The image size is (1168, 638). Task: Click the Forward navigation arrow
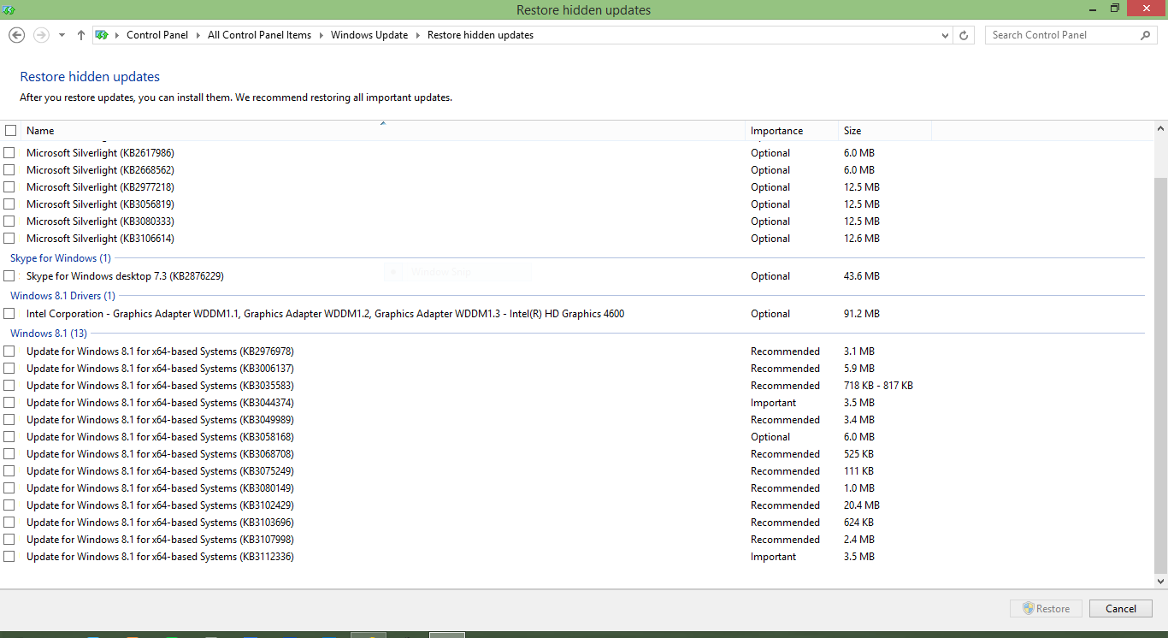[40, 35]
